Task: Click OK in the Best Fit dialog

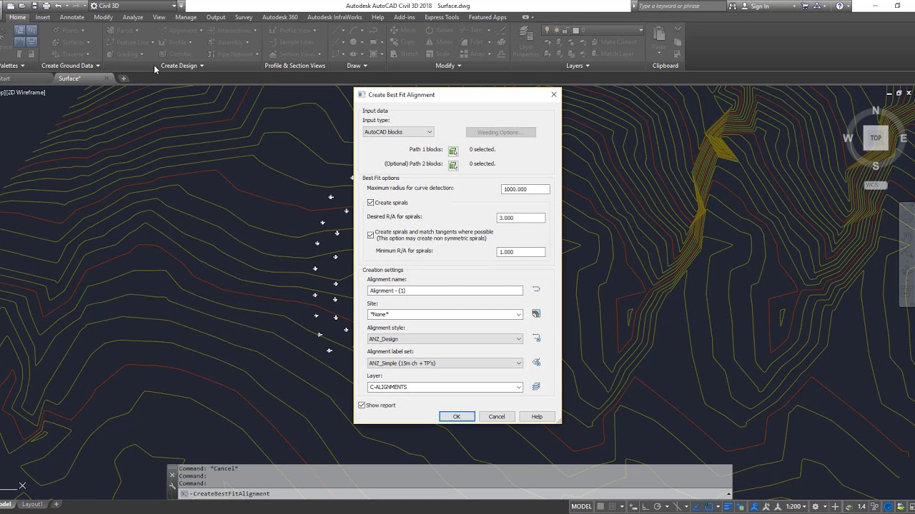Action: 457,417
